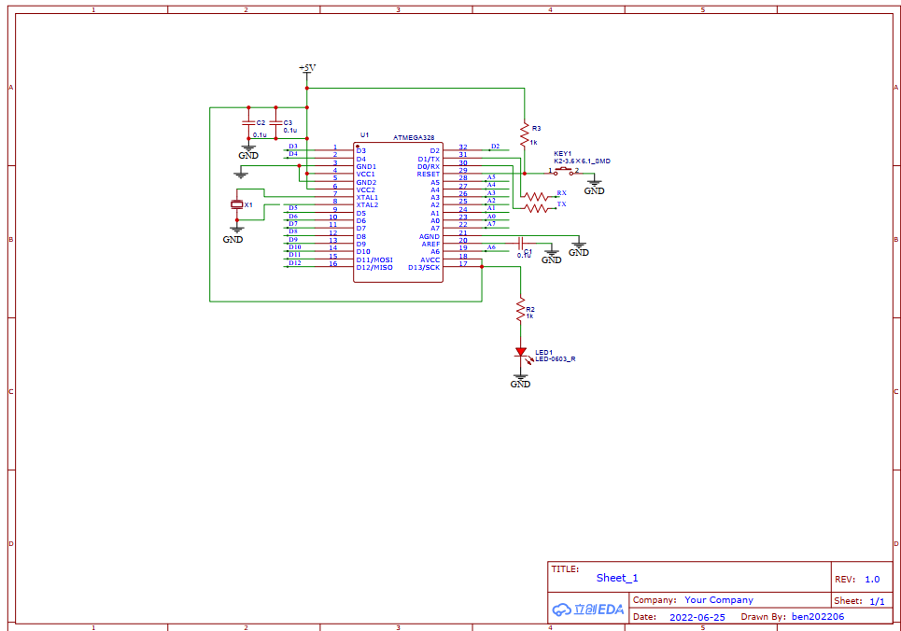Image resolution: width=901 pixels, height=631 pixels.
Task: Click C3's 0.1u value label
Action: coord(290,131)
